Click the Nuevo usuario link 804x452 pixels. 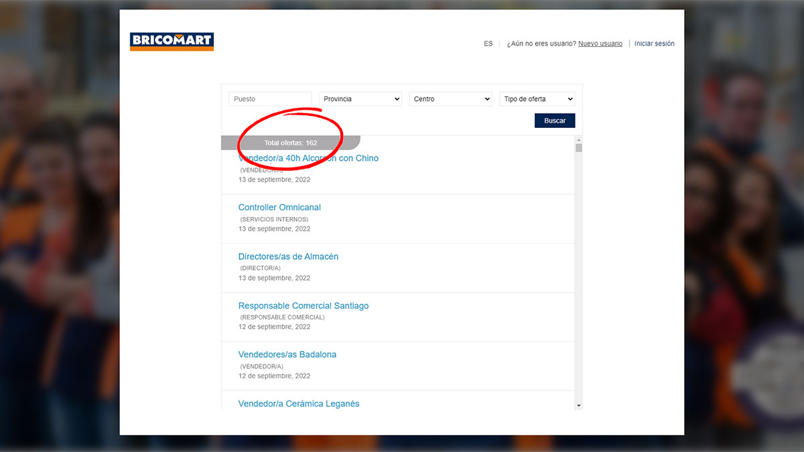coord(600,44)
